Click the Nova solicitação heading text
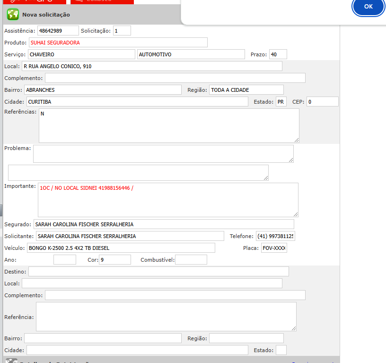 46,15
